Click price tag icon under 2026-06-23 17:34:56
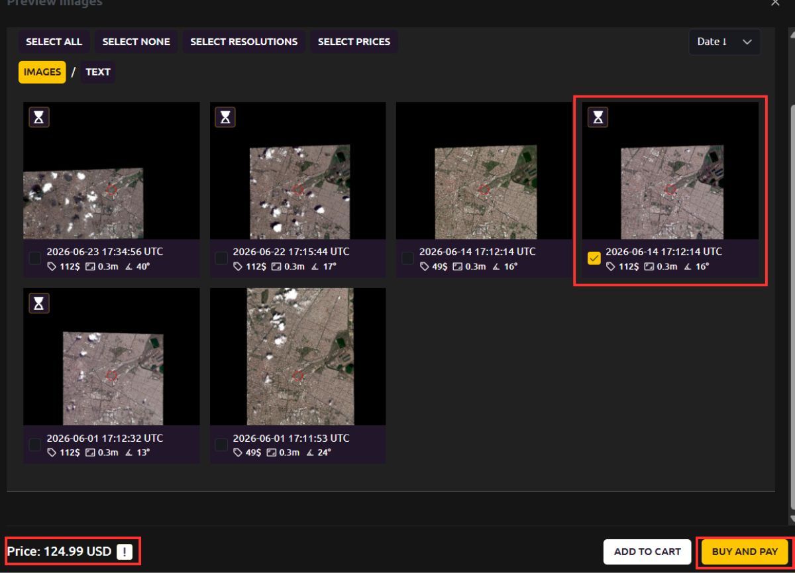Screen dimensions: 795x573 point(51,267)
